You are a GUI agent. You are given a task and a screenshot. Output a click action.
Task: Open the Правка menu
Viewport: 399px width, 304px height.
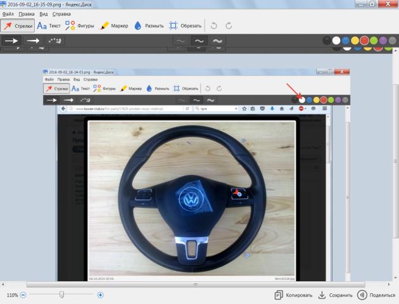(27, 14)
